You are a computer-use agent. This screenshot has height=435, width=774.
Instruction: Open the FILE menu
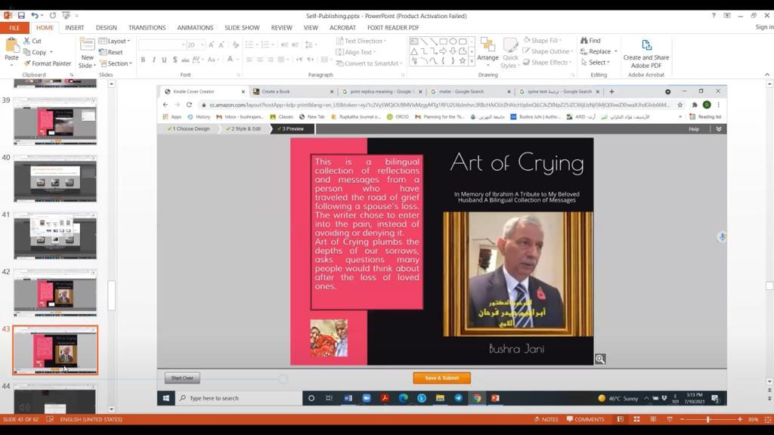click(14, 28)
